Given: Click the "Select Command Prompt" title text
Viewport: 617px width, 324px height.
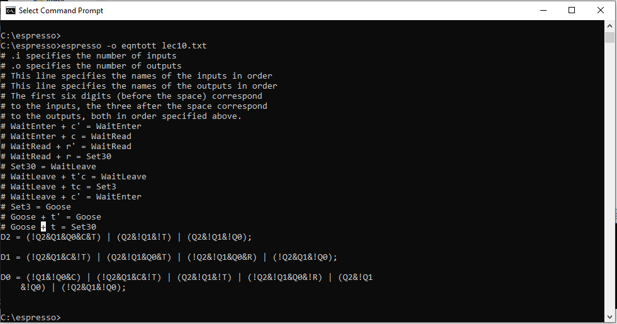Looking at the screenshot, I should tap(61, 11).
